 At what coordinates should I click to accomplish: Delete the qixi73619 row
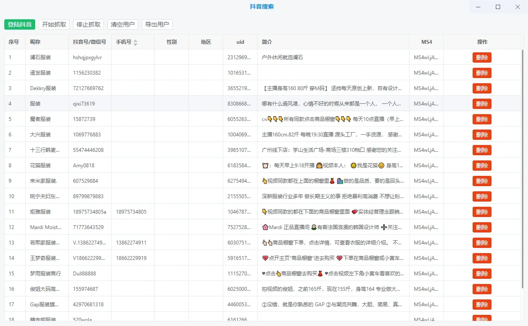coord(482,104)
